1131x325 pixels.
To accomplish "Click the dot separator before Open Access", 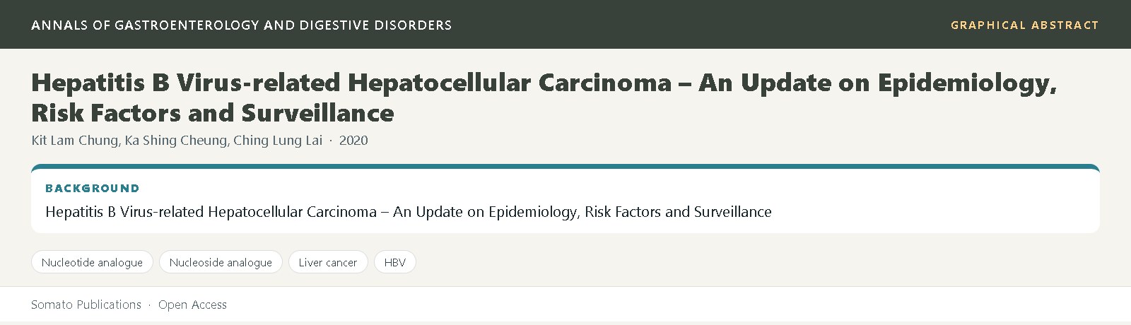I will pos(150,305).
